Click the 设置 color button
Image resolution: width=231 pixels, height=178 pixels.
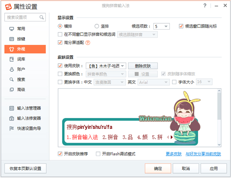(143, 74)
